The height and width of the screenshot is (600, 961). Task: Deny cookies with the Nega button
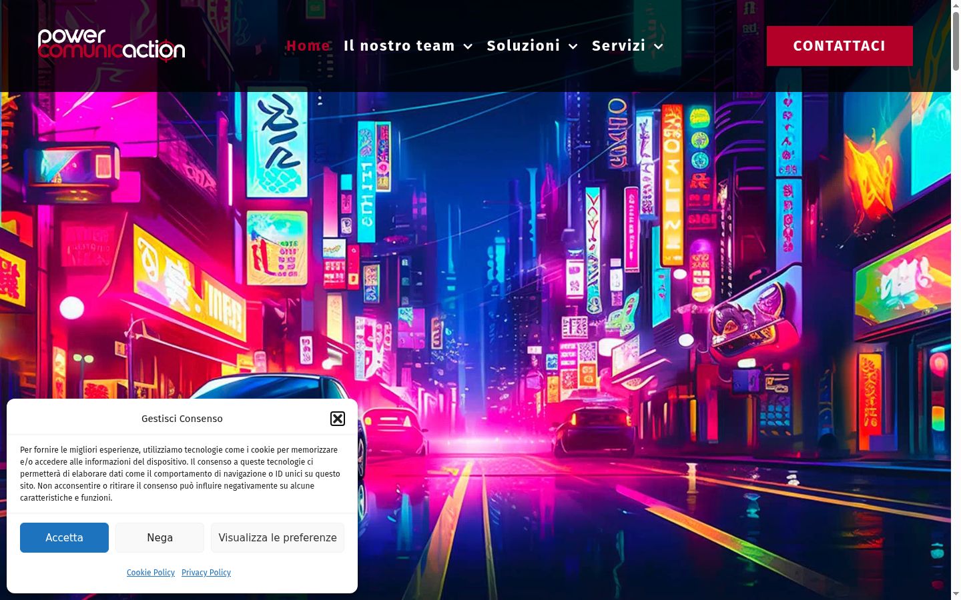click(x=159, y=537)
